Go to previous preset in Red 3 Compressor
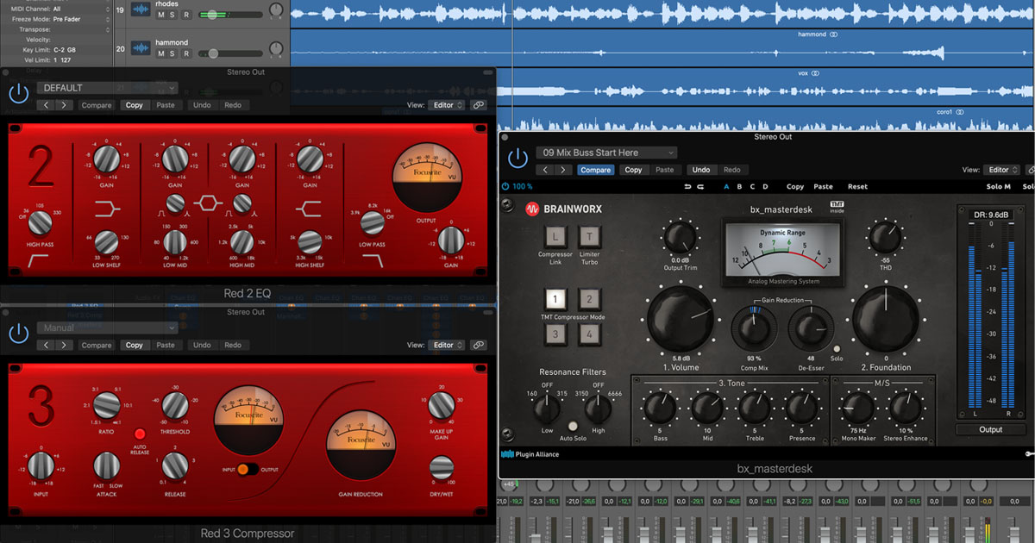The width and height of the screenshot is (1035, 543). tap(45, 346)
